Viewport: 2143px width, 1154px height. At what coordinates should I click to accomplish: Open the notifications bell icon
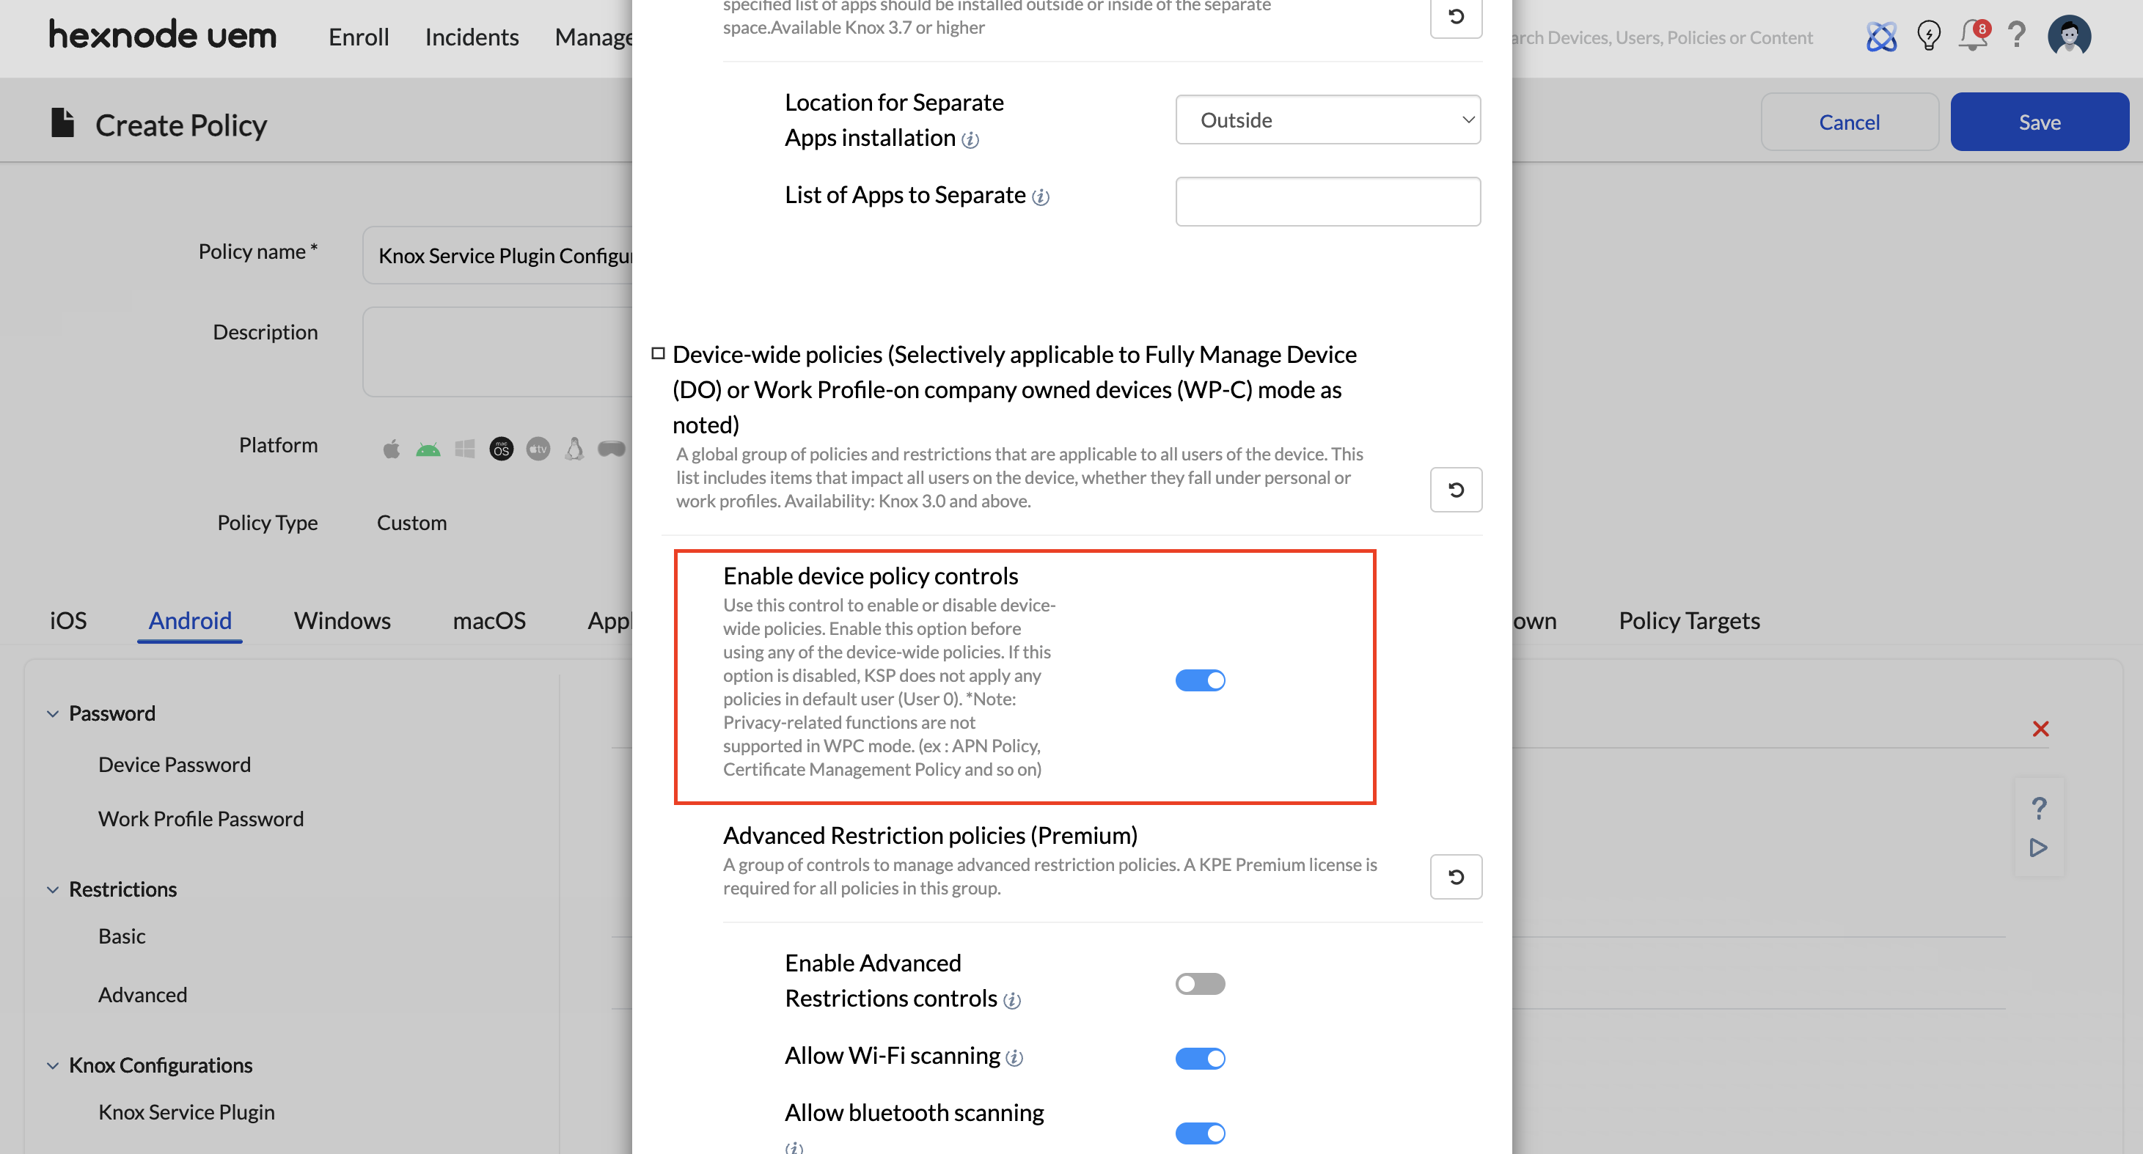[x=1974, y=36]
